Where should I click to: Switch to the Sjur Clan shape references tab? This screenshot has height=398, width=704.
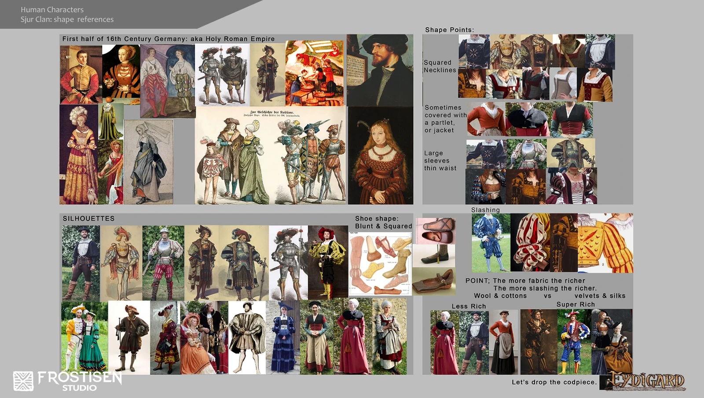(67, 19)
